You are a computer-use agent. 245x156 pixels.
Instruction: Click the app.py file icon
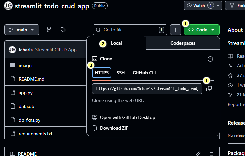(13, 93)
